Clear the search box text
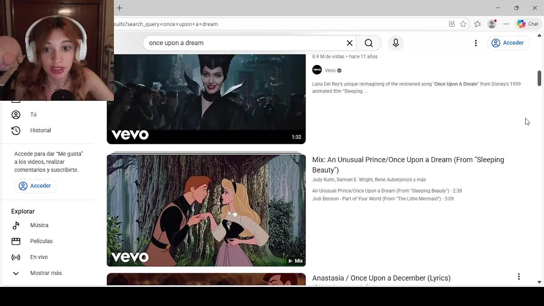This screenshot has height=306, width=544. click(x=349, y=43)
